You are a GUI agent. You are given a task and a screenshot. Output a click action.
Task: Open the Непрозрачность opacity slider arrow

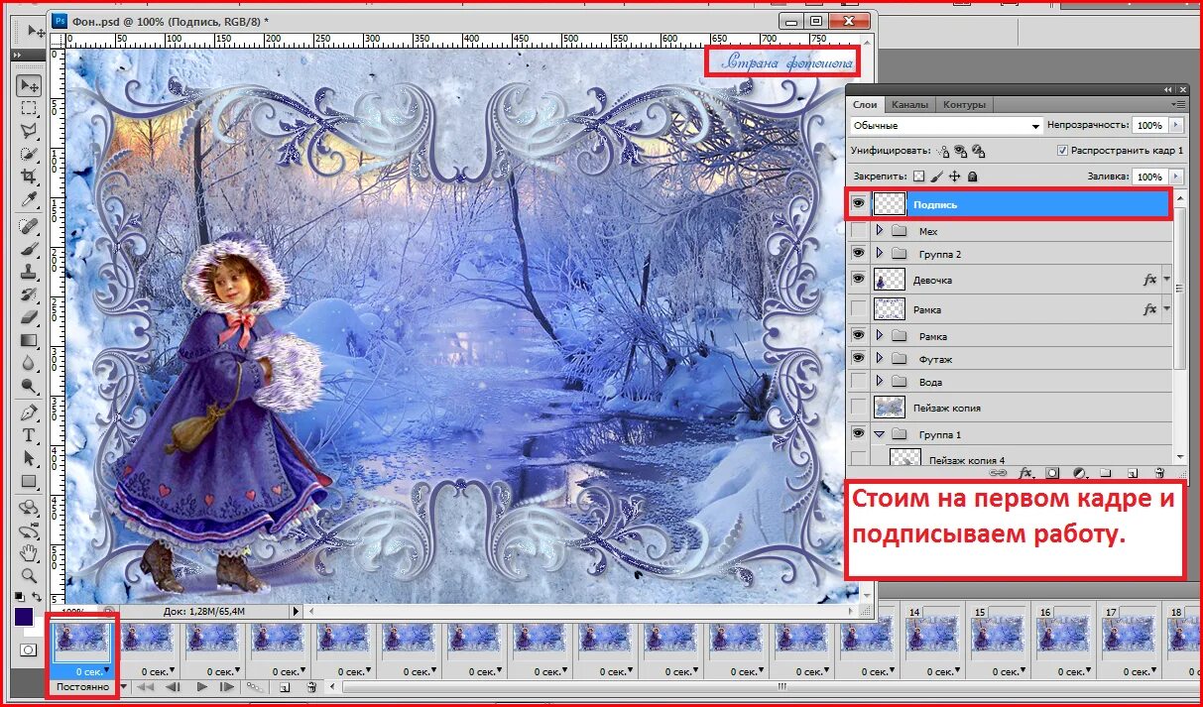(1176, 126)
